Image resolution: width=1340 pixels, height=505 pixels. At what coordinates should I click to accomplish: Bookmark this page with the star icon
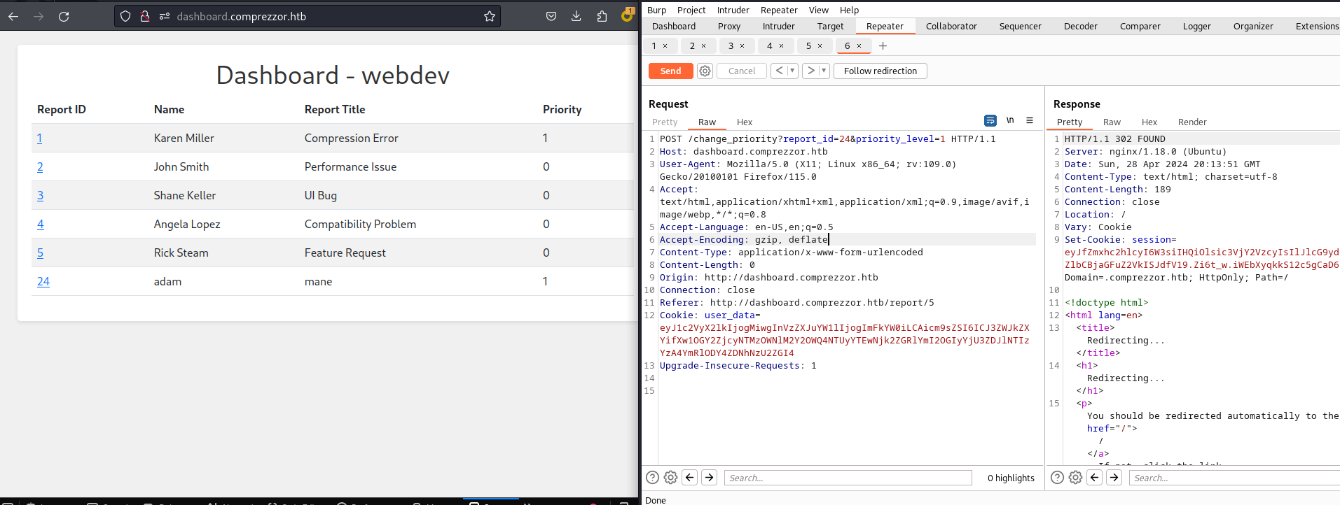click(490, 16)
